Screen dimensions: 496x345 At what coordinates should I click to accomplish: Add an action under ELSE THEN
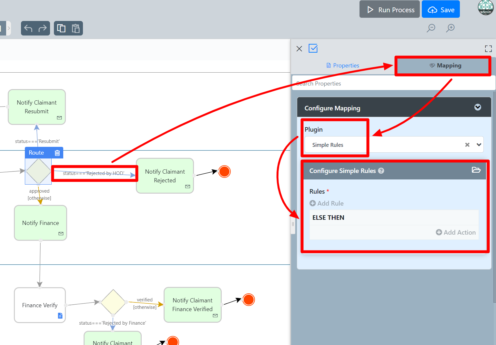click(456, 232)
